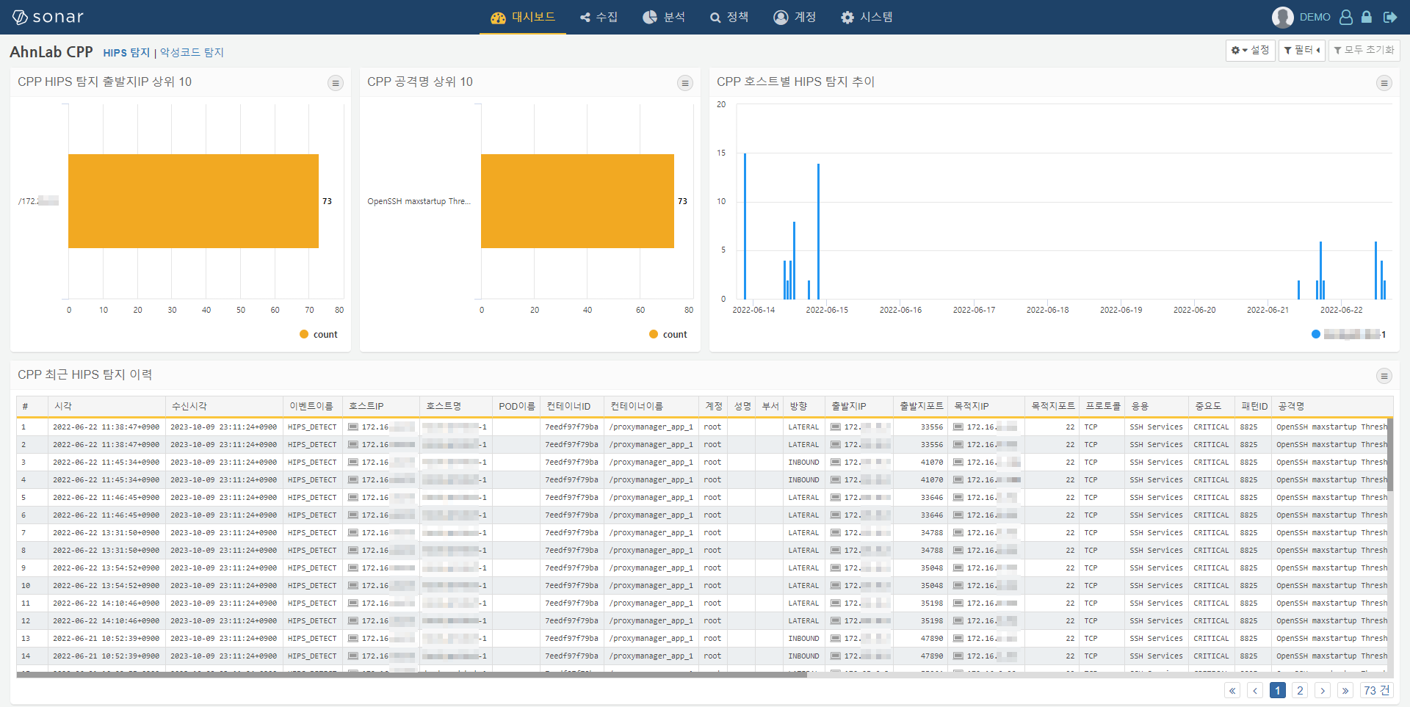This screenshot has width=1410, height=707.
Task: Click the lock icon in header
Action: coord(1367,17)
